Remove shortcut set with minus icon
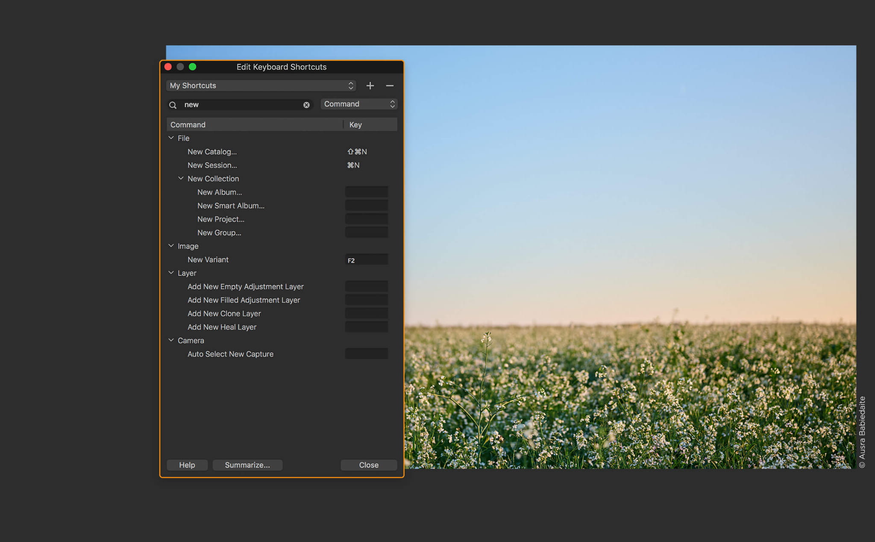The width and height of the screenshot is (875, 542). click(390, 85)
